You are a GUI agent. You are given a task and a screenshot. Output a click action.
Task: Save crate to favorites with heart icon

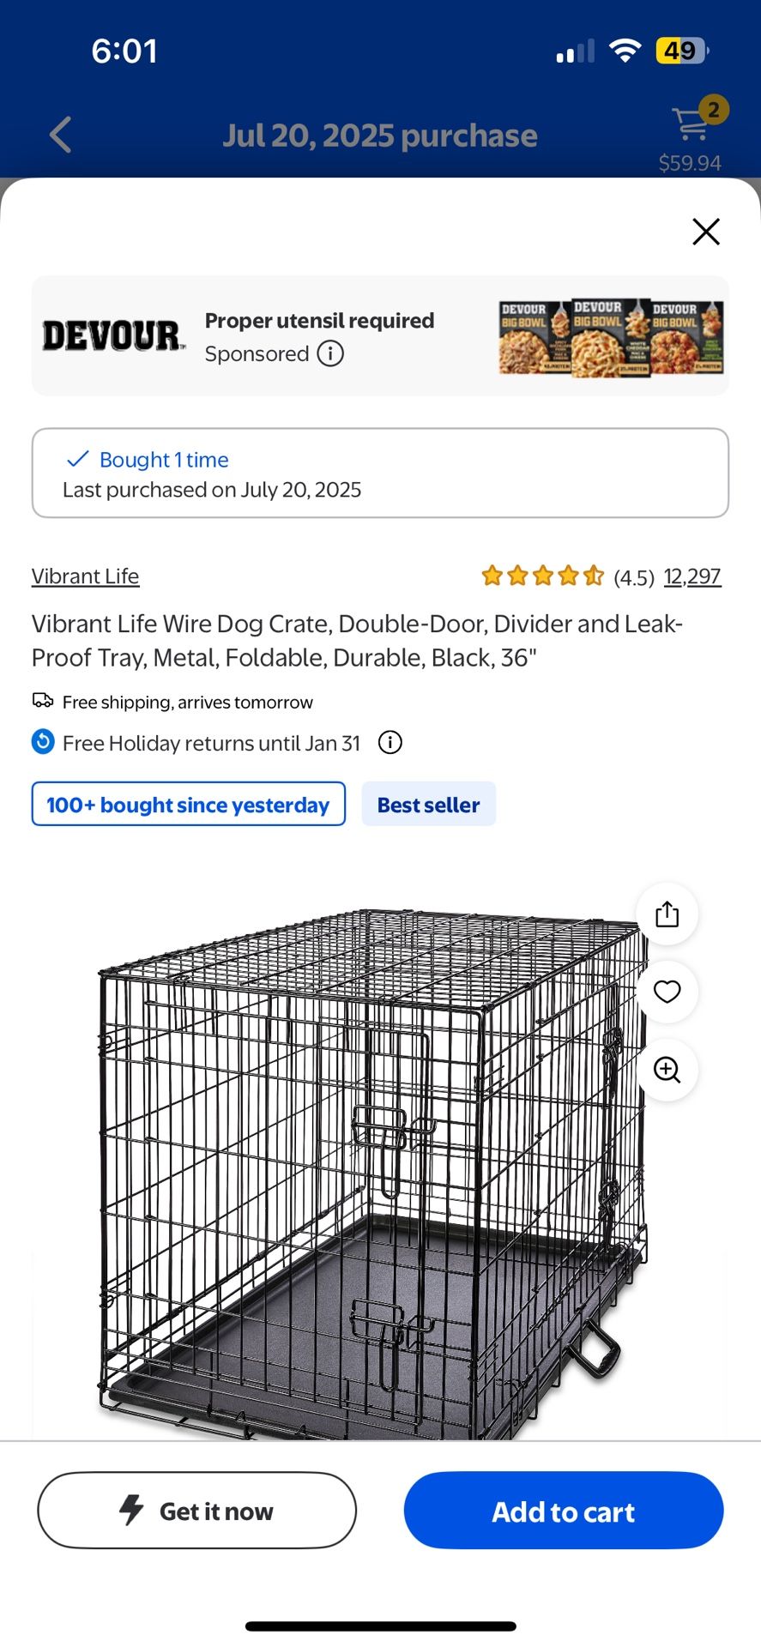coord(667,992)
